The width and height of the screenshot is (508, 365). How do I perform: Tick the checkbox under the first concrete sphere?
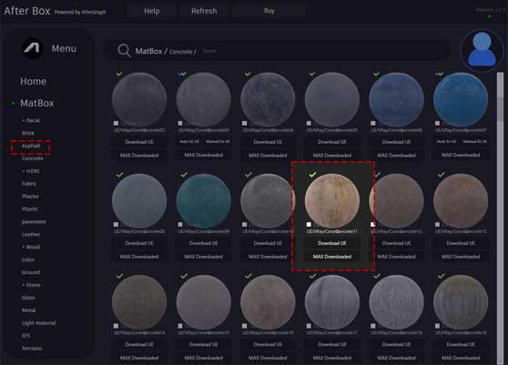tap(116, 123)
